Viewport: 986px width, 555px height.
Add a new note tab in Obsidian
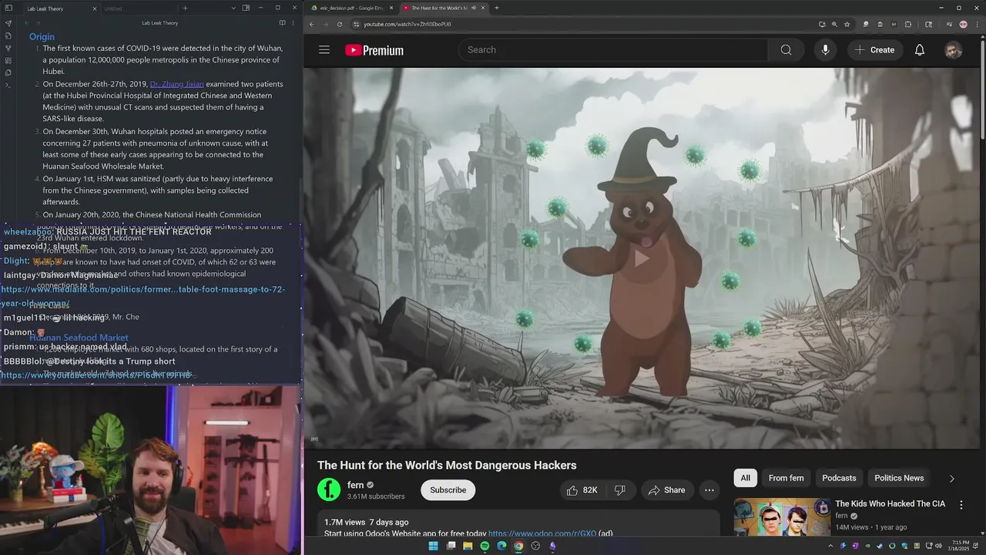click(185, 8)
